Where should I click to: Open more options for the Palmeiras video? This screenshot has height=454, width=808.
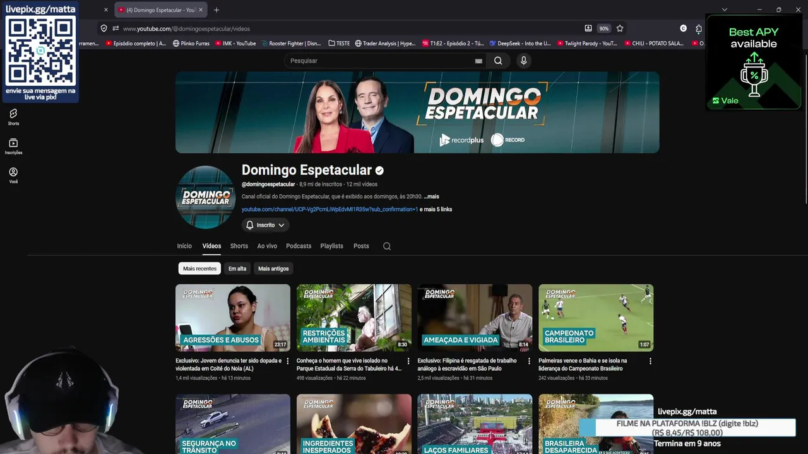[650, 361]
